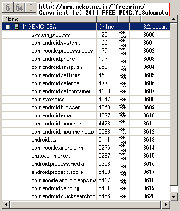Click the Name column header
Screen dimensions: 180x211
49,19
